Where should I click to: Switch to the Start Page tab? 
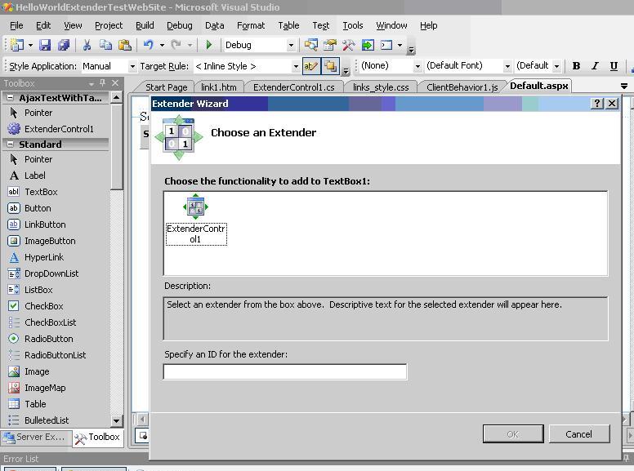[x=166, y=87]
